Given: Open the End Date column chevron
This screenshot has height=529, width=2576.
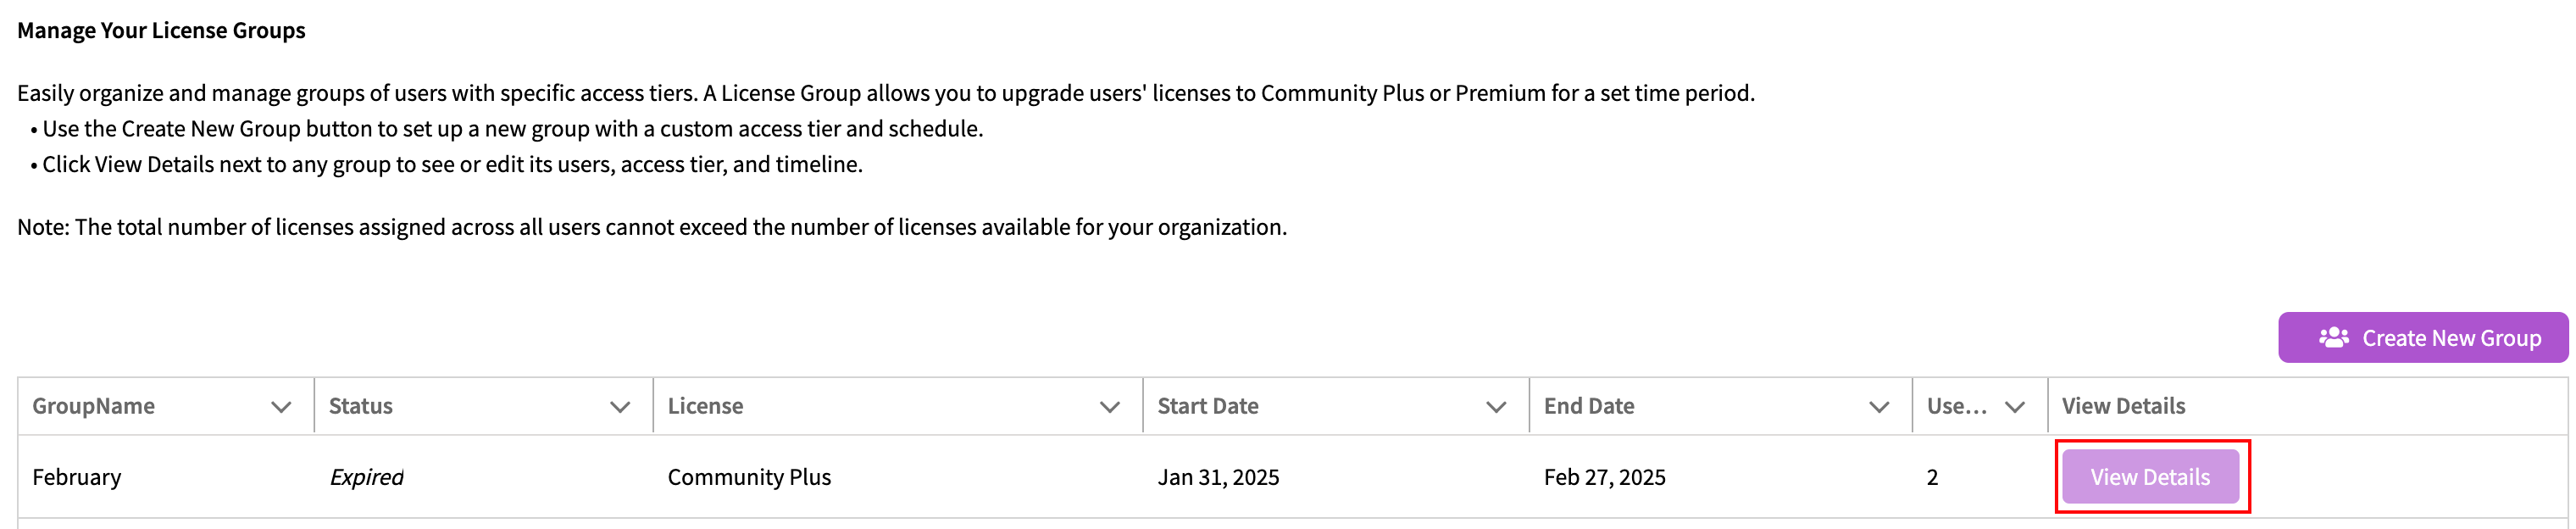Looking at the screenshot, I should pyautogui.click(x=1879, y=407).
